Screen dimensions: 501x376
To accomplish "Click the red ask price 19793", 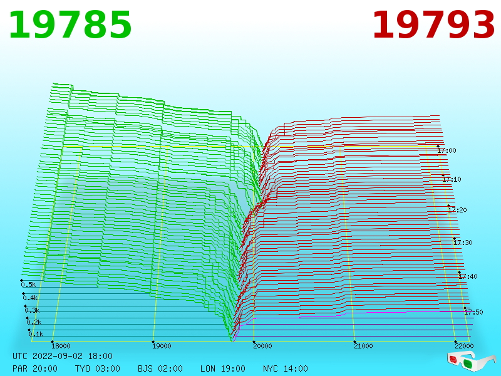I will pos(433,25).
